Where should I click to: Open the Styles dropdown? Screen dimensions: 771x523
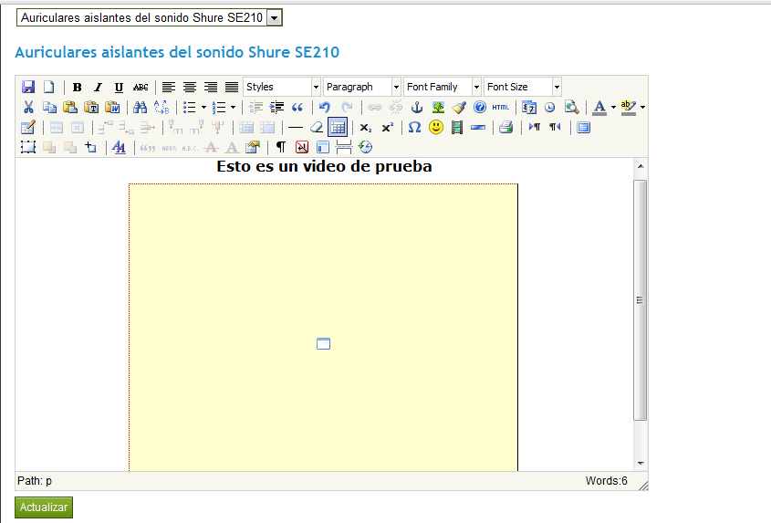[316, 87]
